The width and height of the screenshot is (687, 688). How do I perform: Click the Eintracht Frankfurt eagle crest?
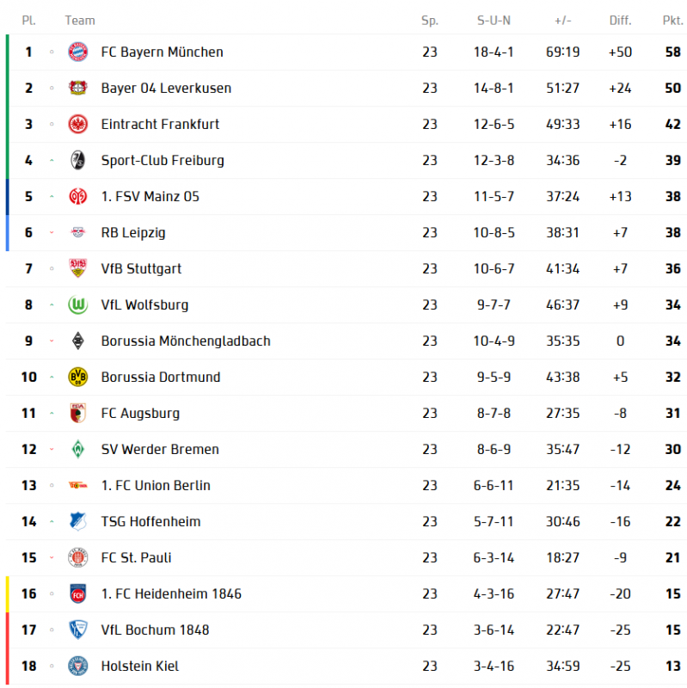coord(78,124)
